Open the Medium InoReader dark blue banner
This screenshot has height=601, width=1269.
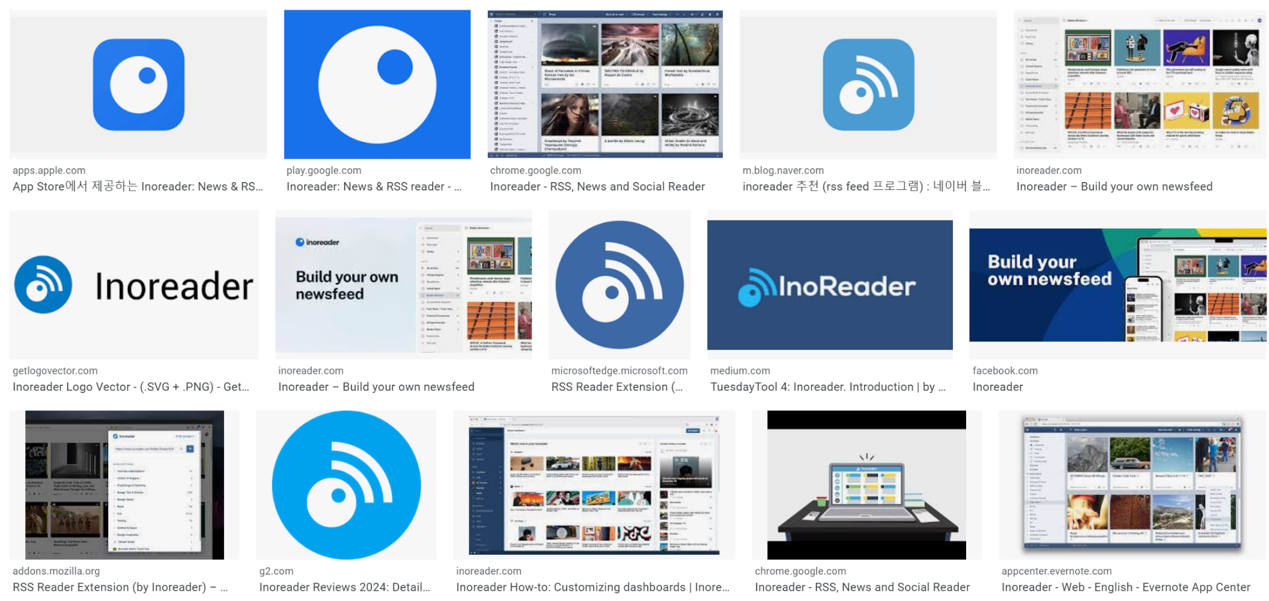(x=830, y=285)
